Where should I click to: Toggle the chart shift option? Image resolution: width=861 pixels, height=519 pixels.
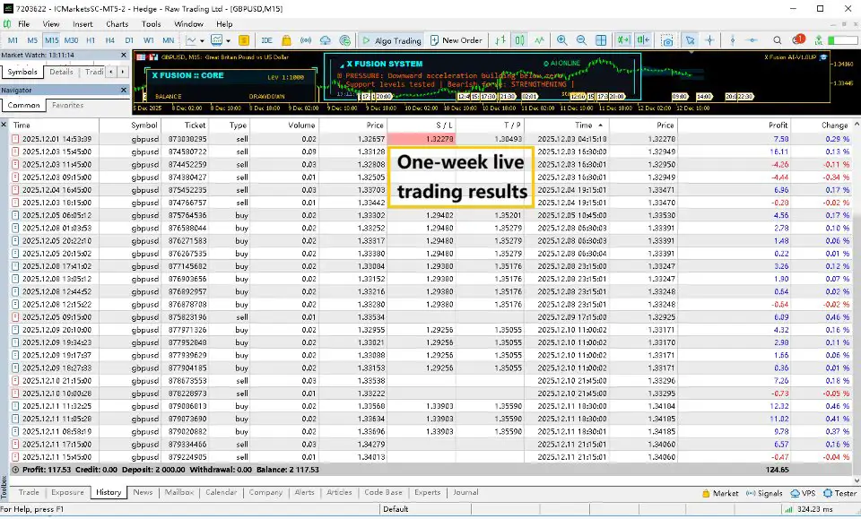(643, 40)
